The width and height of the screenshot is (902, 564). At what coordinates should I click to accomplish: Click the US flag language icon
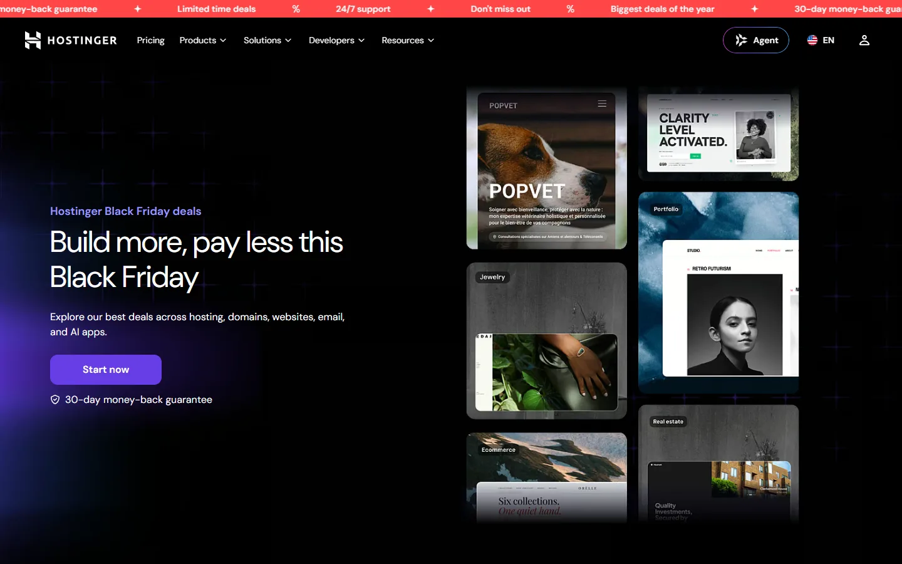(x=812, y=40)
